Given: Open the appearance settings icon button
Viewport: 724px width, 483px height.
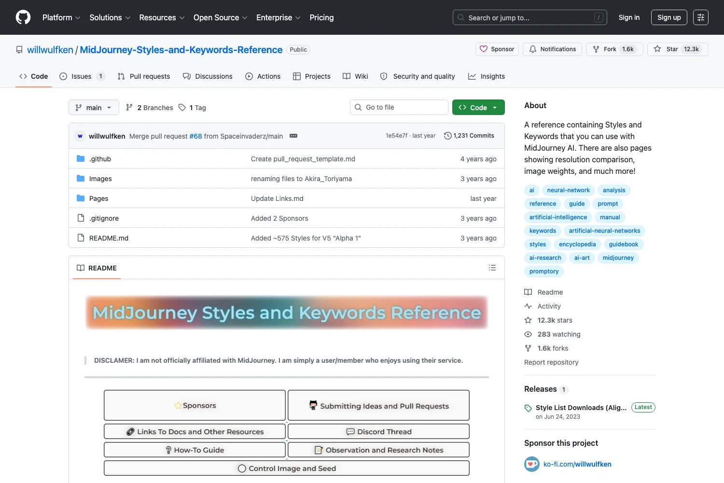Looking at the screenshot, I should click(701, 17).
